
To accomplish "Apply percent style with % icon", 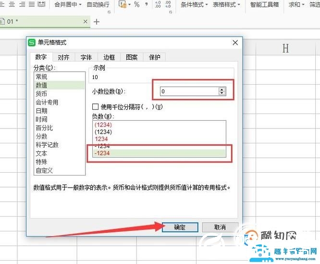I will (x=137, y=4).
